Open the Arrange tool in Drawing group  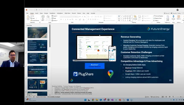point(135,18)
